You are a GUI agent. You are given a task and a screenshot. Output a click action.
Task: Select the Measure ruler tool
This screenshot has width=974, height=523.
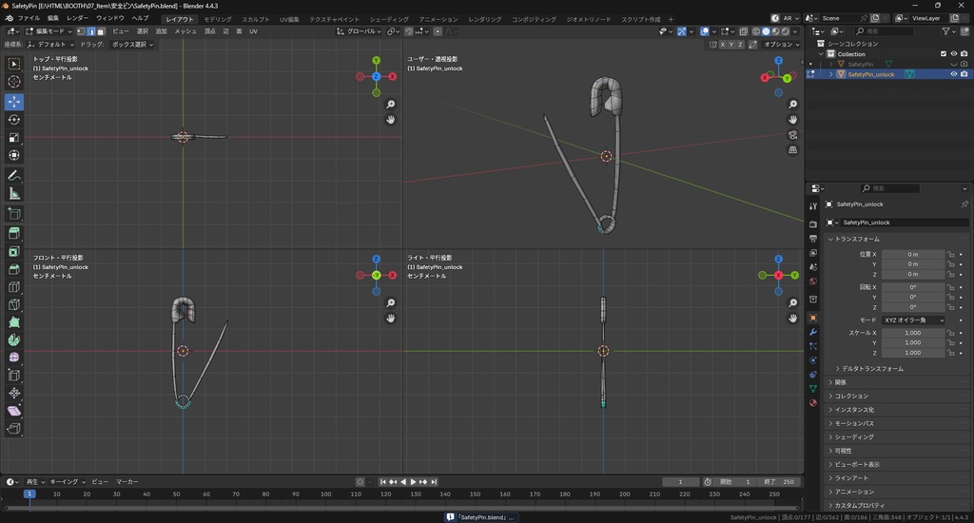[x=13, y=194]
